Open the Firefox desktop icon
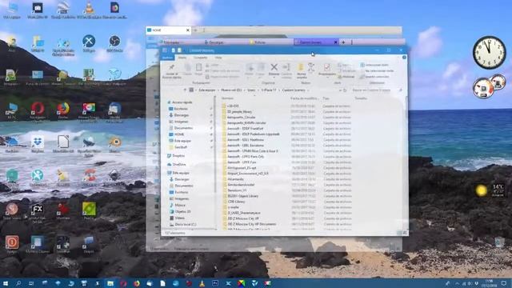The image size is (512, 288). point(63,109)
